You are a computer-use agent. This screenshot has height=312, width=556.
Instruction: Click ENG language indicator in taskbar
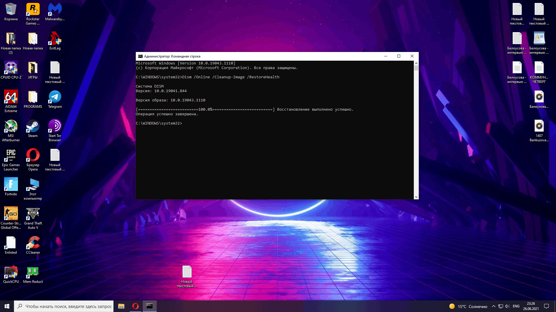[x=516, y=306]
